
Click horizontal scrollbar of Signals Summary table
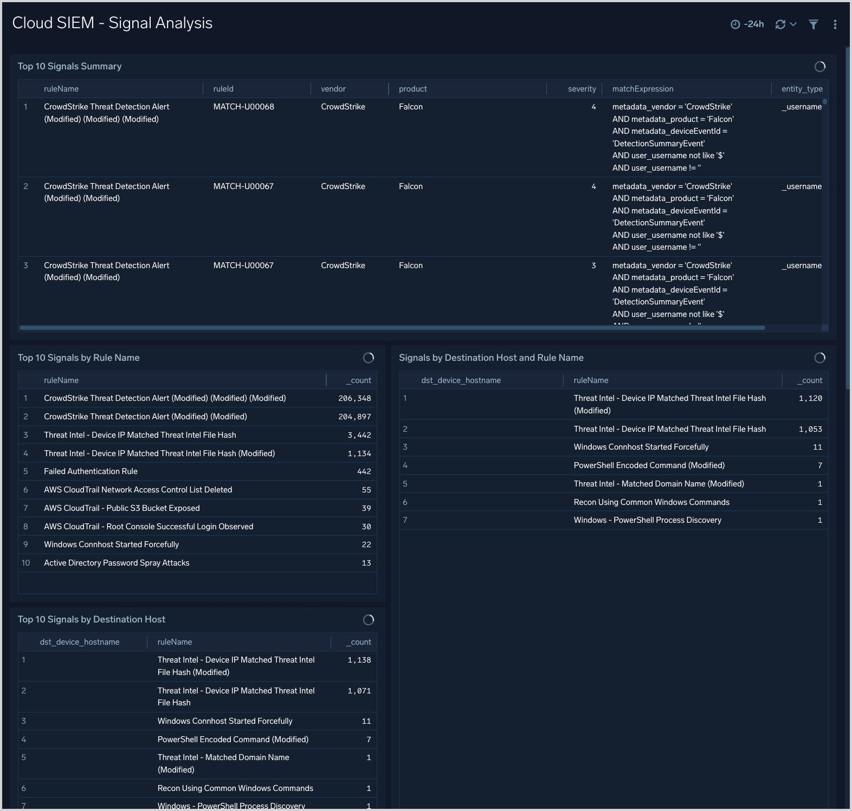click(392, 328)
